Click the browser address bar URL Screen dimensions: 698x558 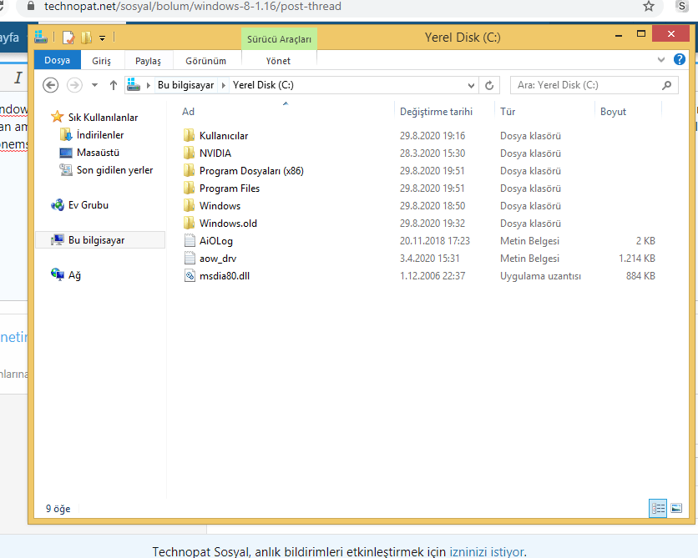[x=193, y=6]
